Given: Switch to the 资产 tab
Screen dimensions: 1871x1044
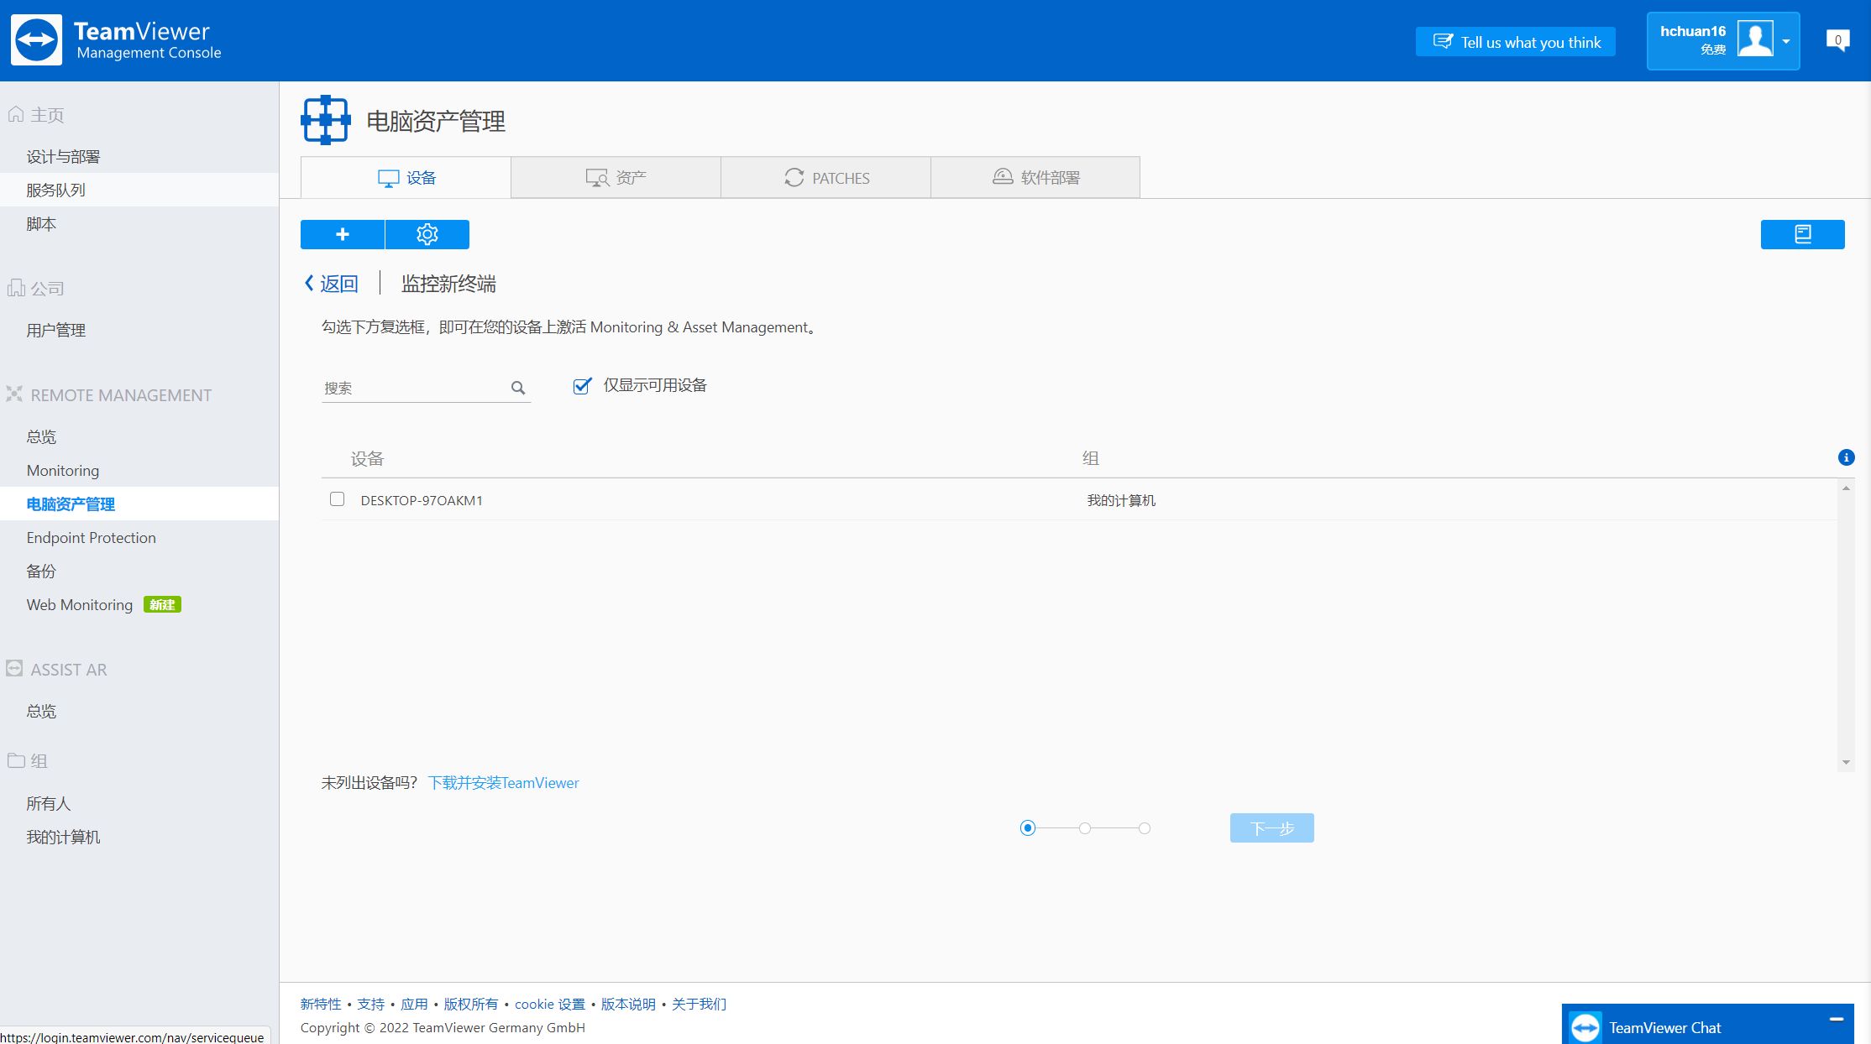Looking at the screenshot, I should 616,177.
